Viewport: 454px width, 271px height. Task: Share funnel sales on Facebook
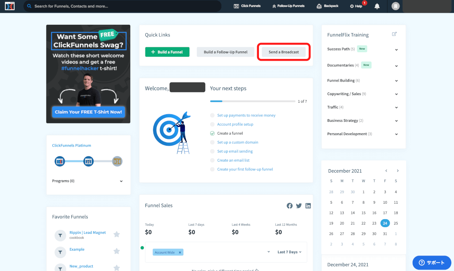(290, 206)
